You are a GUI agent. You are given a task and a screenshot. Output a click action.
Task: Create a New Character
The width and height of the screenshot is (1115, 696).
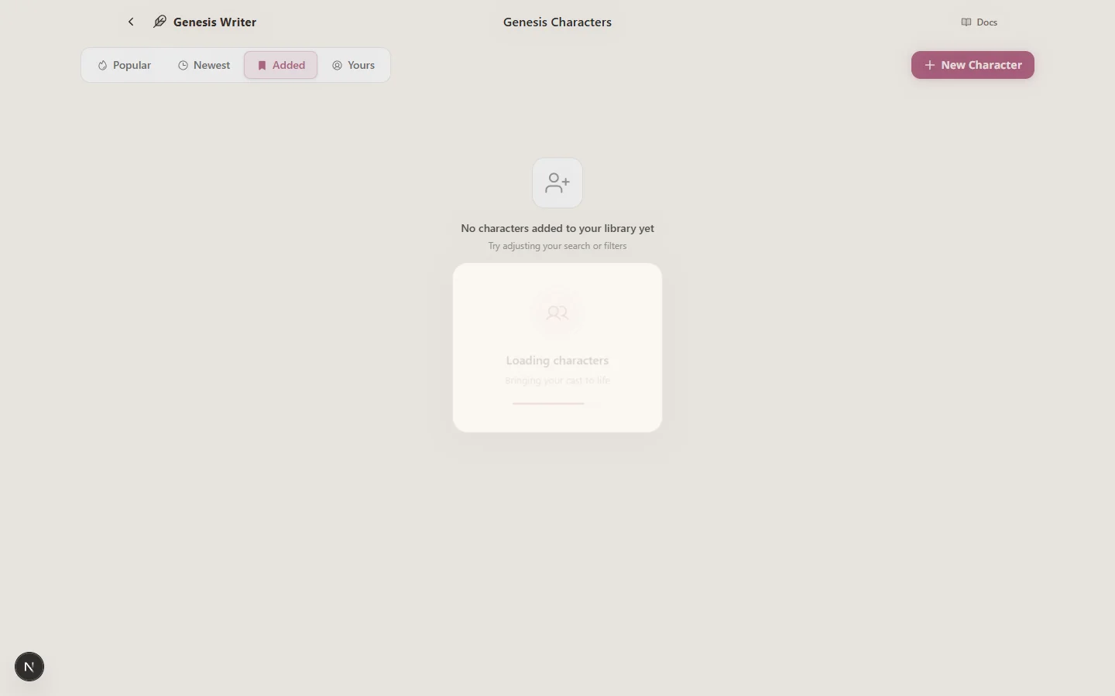click(x=972, y=65)
